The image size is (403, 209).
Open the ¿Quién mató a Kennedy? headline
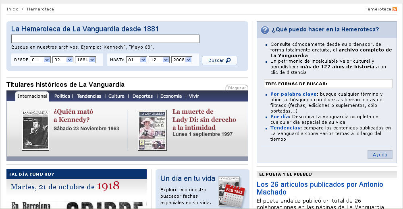[73, 116]
